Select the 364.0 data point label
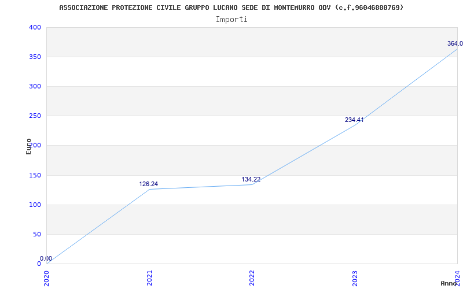 click(x=454, y=43)
